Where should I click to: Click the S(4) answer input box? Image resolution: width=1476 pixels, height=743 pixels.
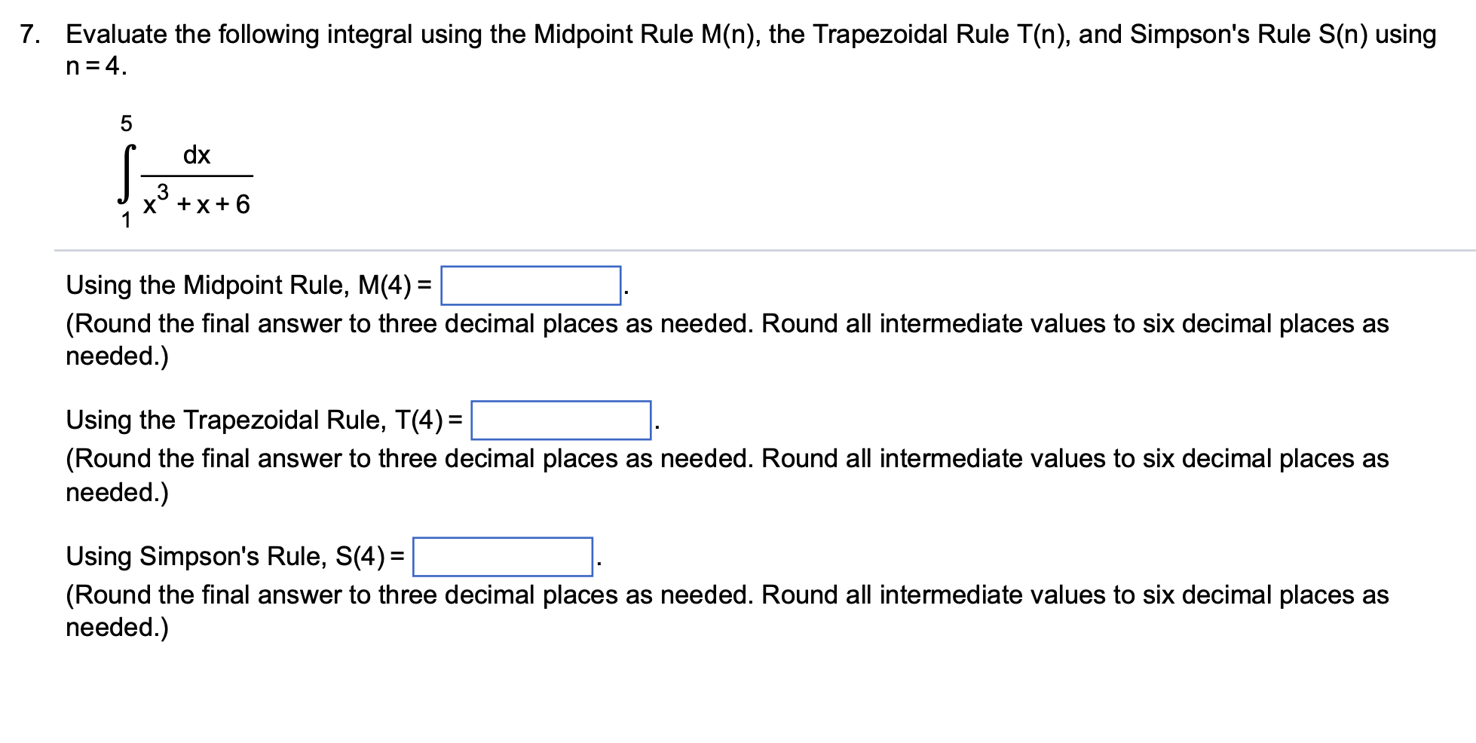click(x=503, y=558)
